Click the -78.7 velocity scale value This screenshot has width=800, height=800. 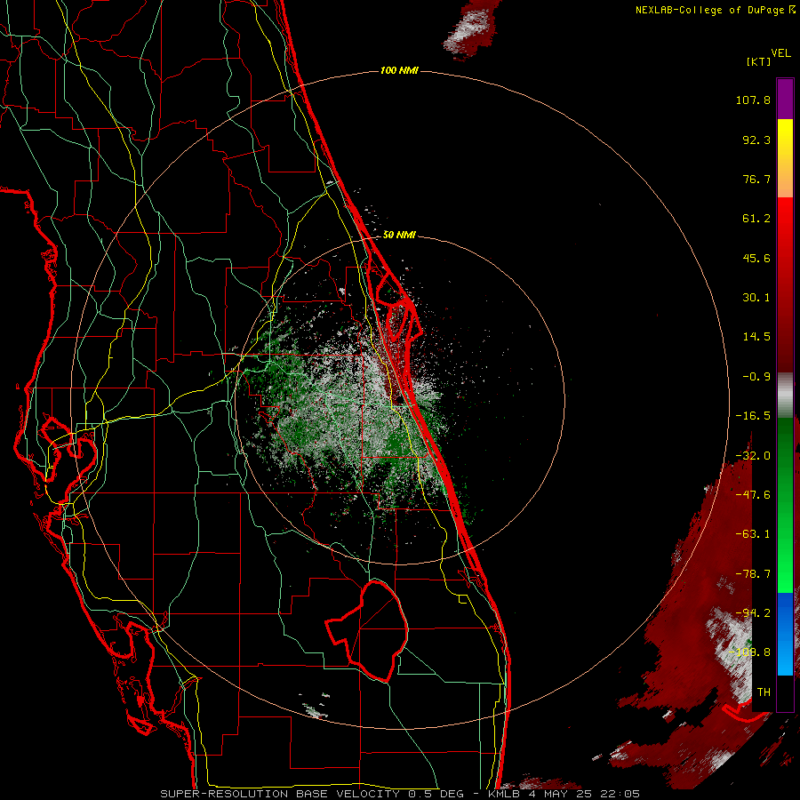pos(753,574)
